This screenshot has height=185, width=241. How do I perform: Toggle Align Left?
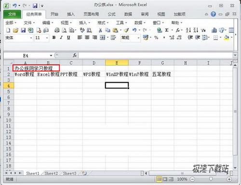(x=80, y=38)
